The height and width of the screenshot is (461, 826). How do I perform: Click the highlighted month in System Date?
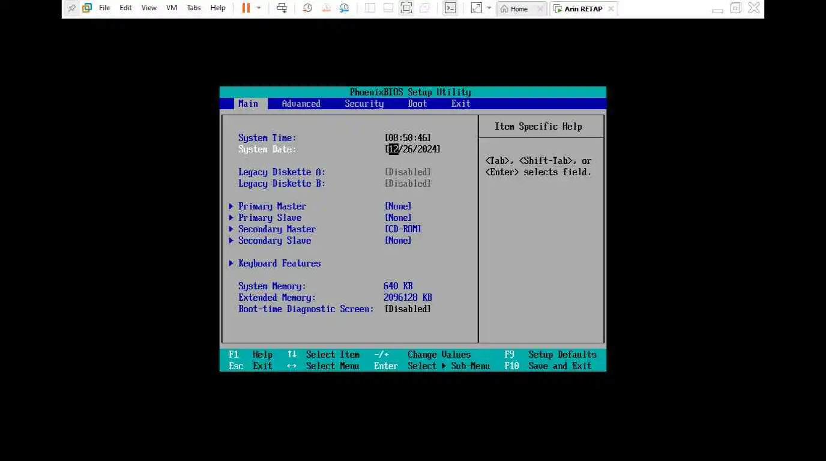[394, 149]
